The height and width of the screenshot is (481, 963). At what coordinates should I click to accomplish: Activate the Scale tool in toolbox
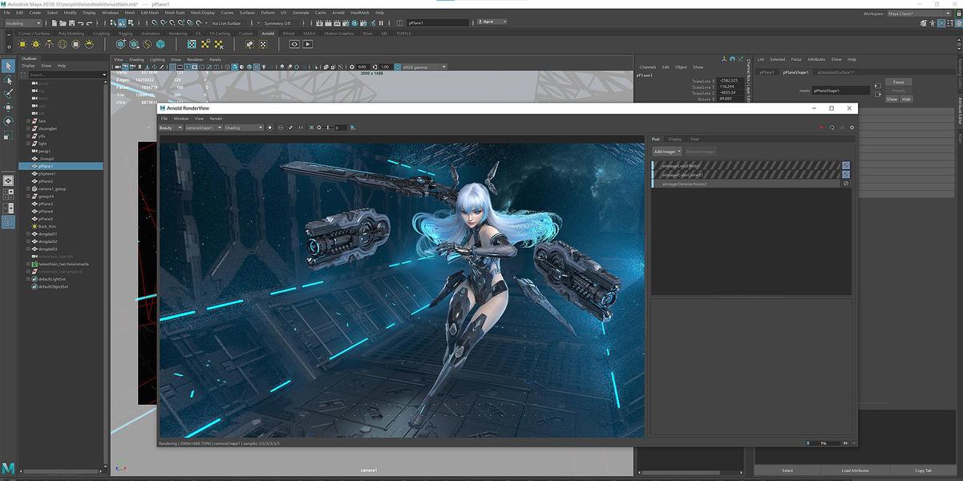(8, 135)
